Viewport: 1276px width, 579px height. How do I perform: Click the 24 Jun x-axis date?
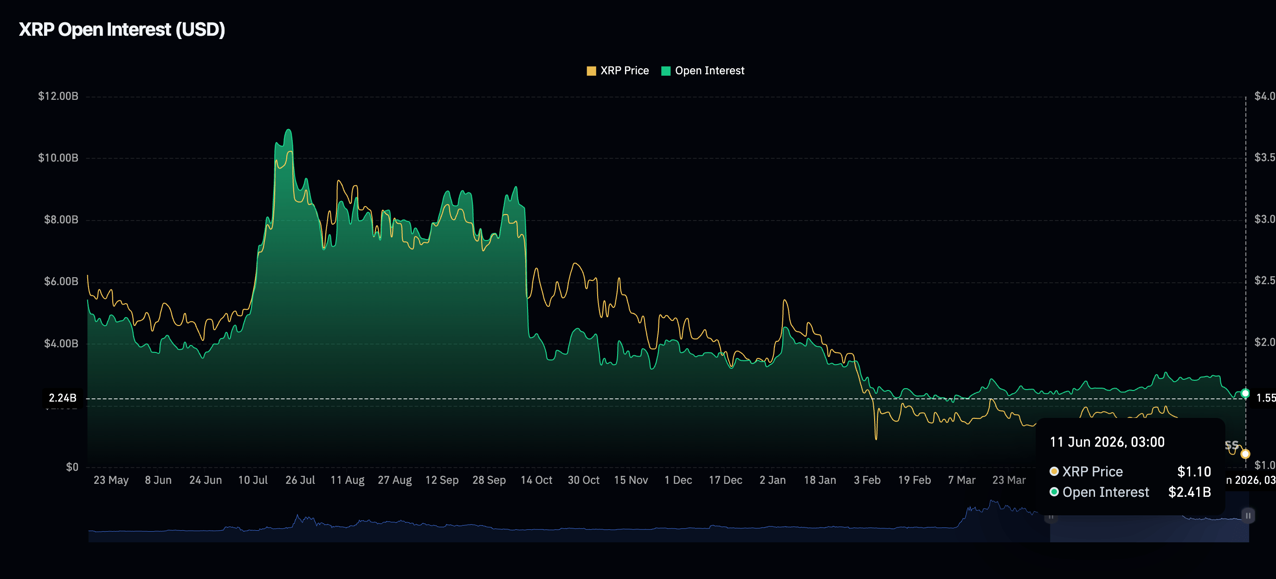pos(206,480)
